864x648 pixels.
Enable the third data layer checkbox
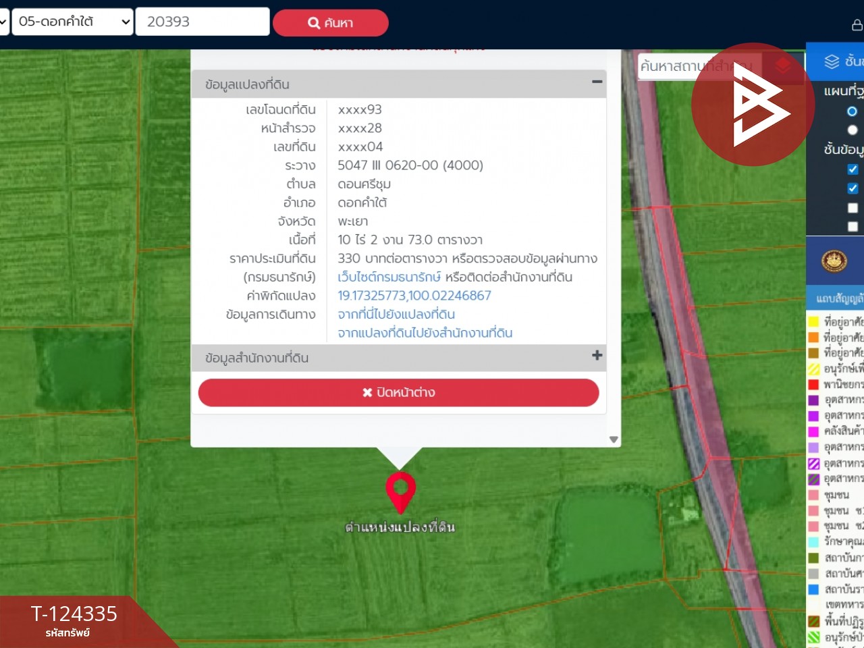tap(853, 208)
